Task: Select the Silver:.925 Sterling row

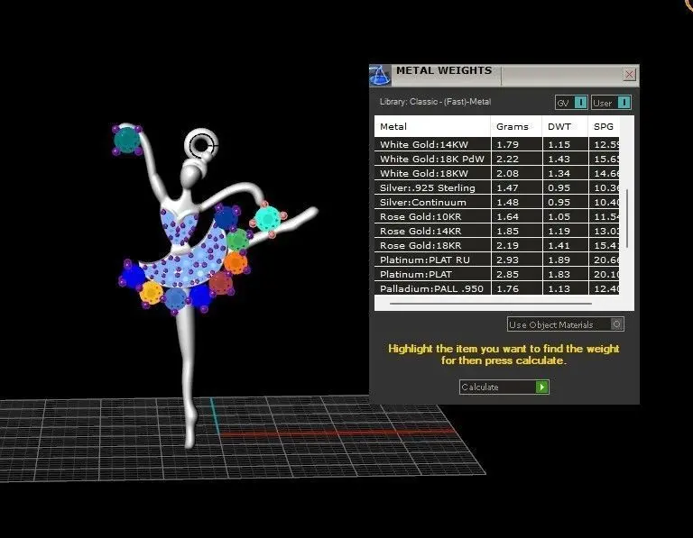Action: (497, 187)
